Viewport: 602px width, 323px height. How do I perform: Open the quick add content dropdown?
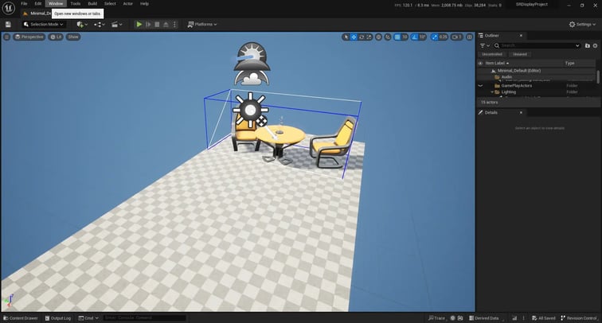(x=82, y=24)
